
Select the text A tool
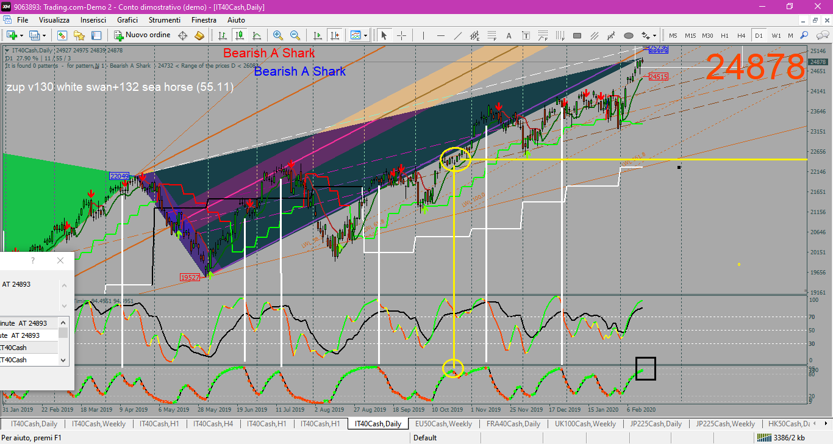point(509,35)
